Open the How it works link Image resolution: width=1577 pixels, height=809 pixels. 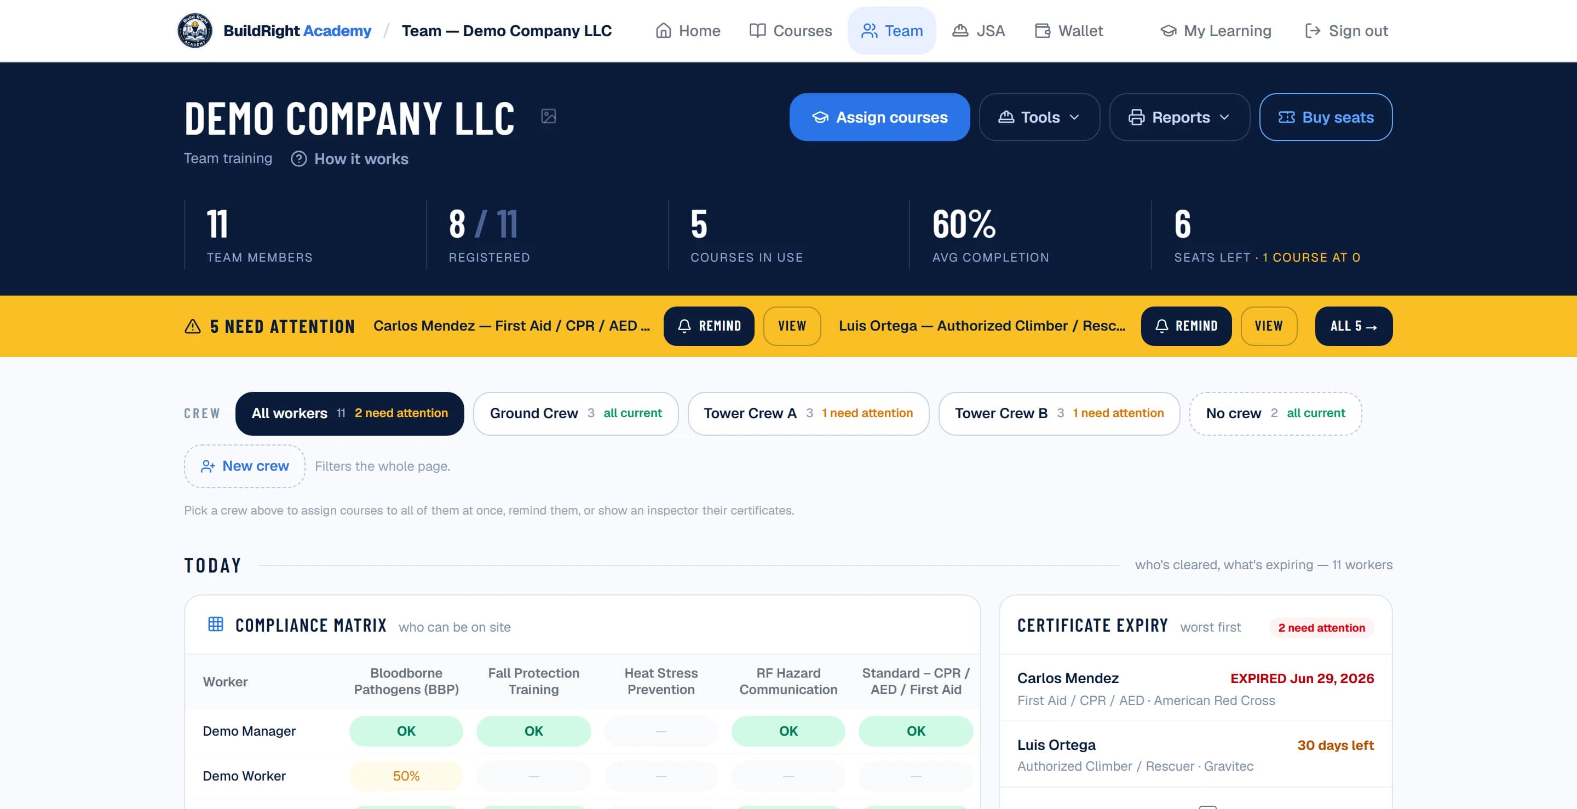tap(349, 159)
